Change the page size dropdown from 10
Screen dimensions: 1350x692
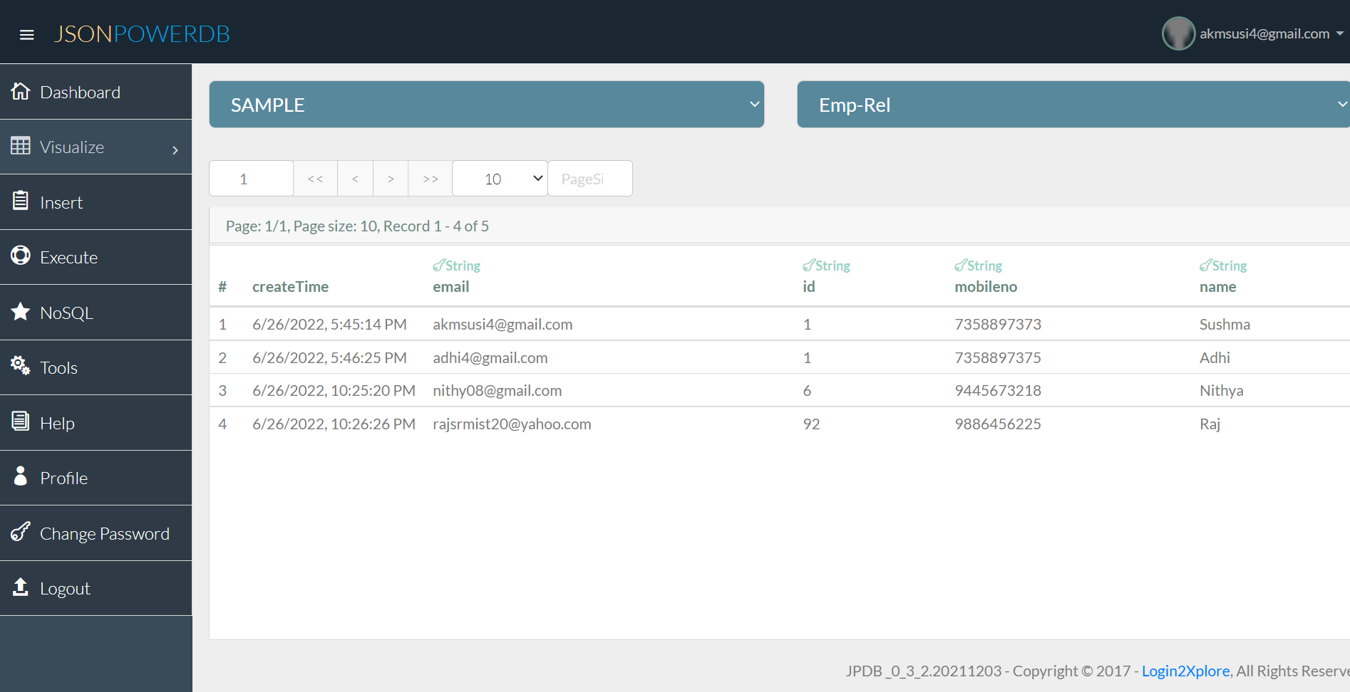499,178
